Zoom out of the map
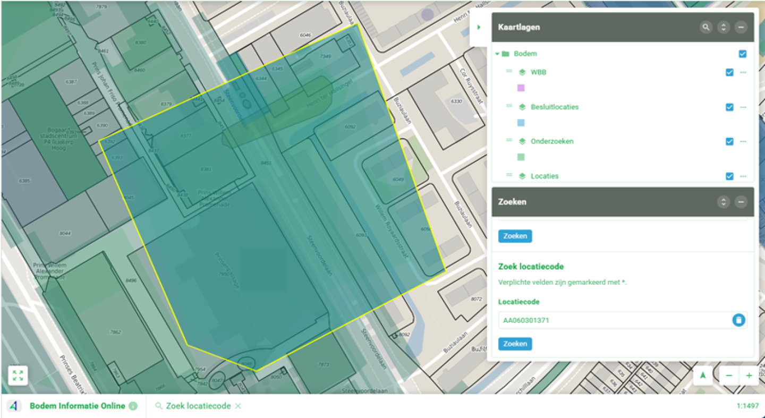 point(729,376)
